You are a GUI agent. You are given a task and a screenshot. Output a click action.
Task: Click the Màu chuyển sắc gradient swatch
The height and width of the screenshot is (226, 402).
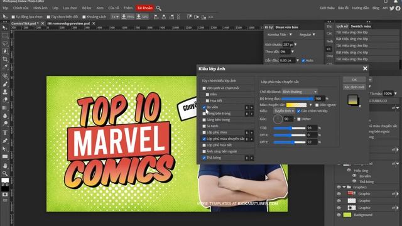click(x=296, y=105)
